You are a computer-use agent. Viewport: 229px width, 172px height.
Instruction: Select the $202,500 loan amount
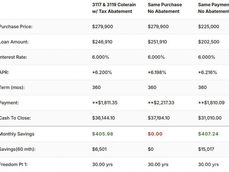point(209,42)
